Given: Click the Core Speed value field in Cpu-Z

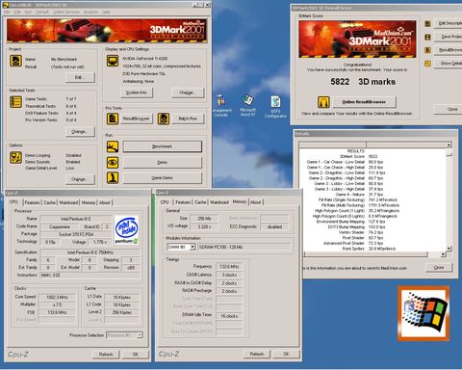Looking at the screenshot, I should pos(57,297).
